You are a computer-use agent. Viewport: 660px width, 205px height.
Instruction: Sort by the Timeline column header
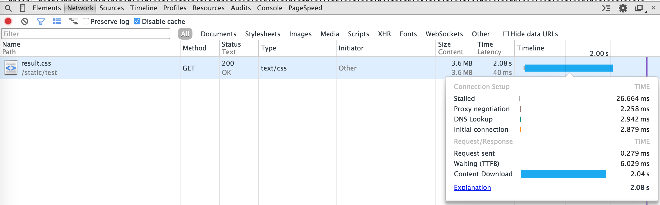(530, 48)
